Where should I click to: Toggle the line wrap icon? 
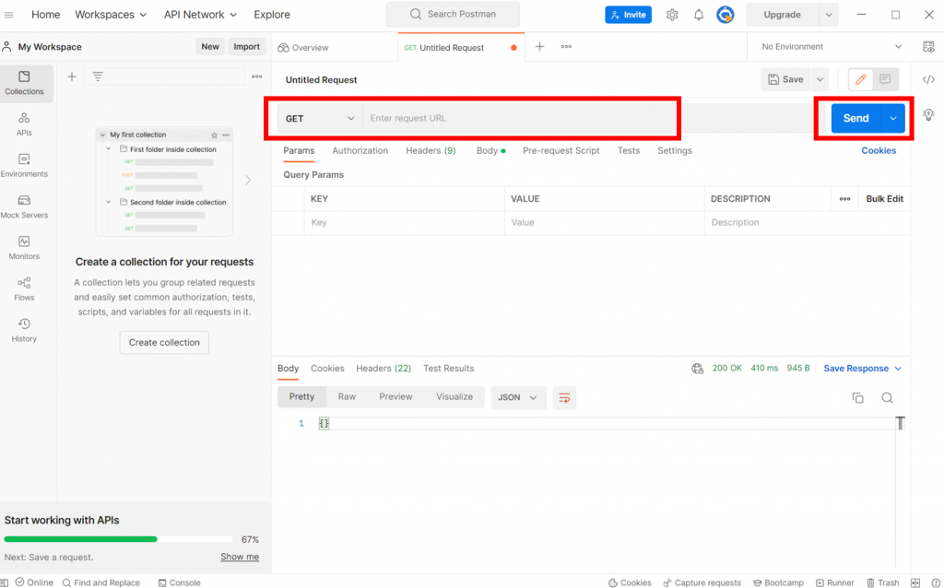pyautogui.click(x=564, y=398)
